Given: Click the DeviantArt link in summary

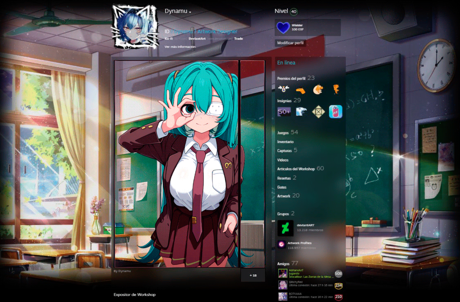Looking at the screenshot, I should [197, 39].
